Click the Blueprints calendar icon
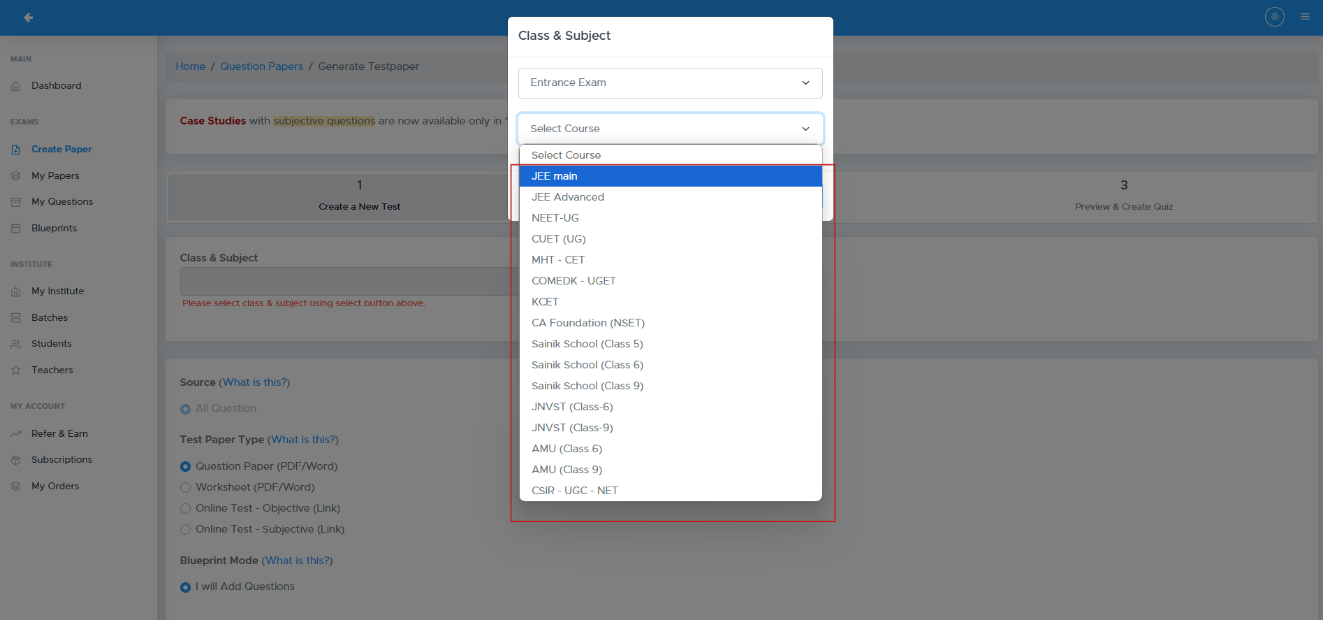Image resolution: width=1323 pixels, height=620 pixels. point(16,229)
